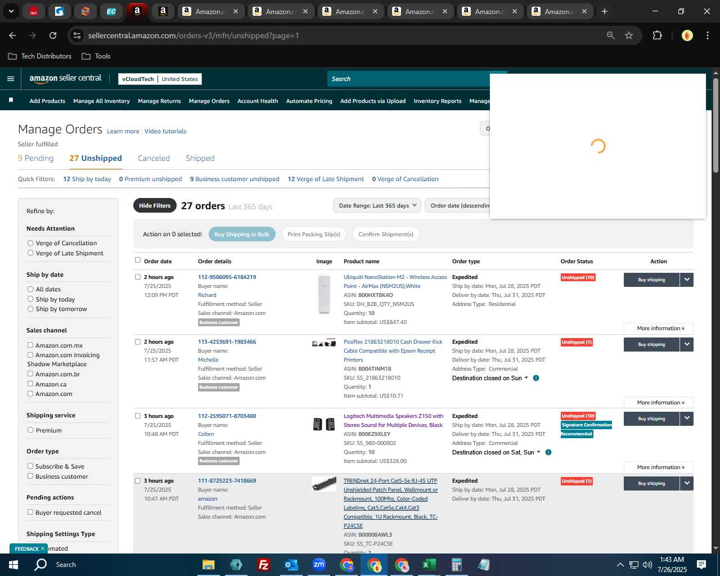Switch to the Canceled orders tab
Screen dimensions: 720x576
coord(154,159)
